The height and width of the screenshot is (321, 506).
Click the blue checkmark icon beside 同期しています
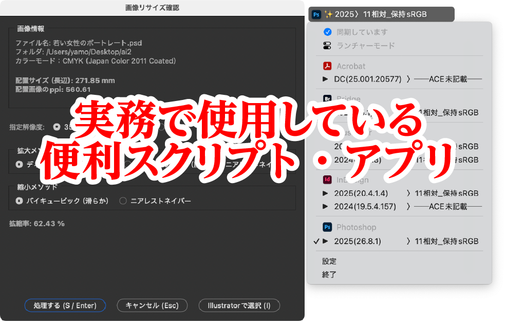[327, 32]
